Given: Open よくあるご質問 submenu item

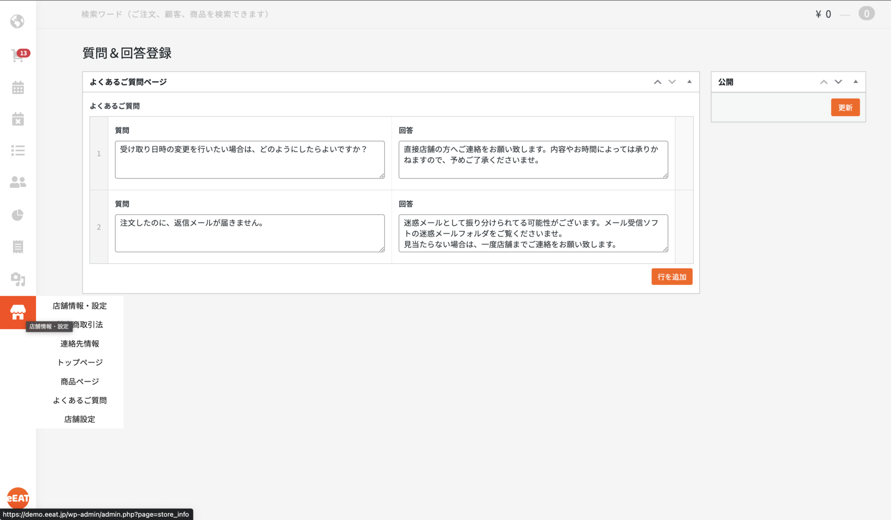Looking at the screenshot, I should pyautogui.click(x=79, y=400).
